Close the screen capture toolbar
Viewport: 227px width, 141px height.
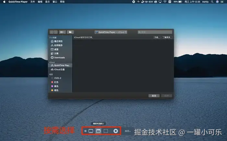85,131
